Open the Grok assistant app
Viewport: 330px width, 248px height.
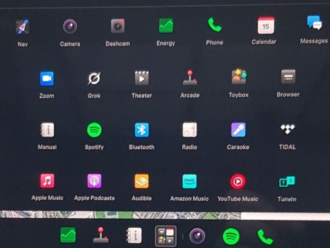tap(94, 78)
